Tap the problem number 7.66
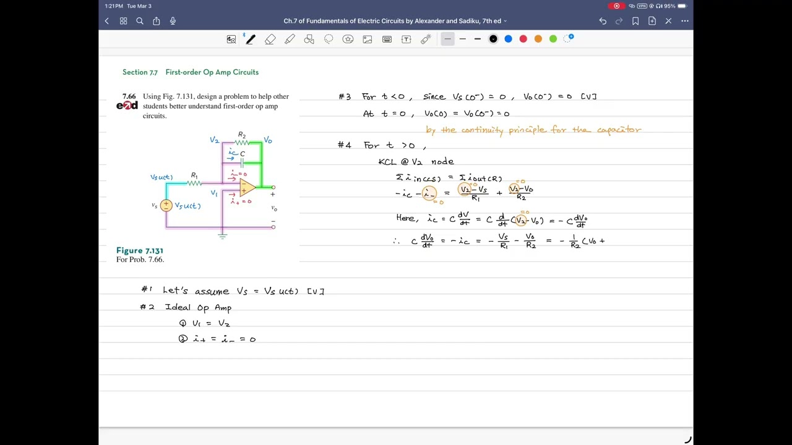The image size is (792, 445). 129,96
